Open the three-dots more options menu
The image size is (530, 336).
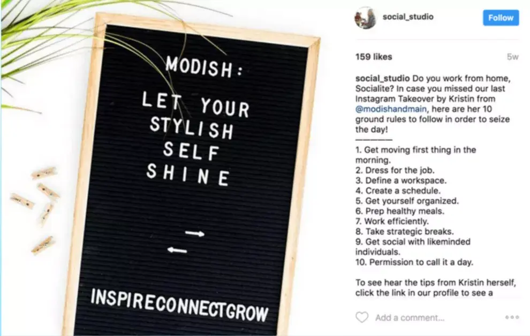512,317
